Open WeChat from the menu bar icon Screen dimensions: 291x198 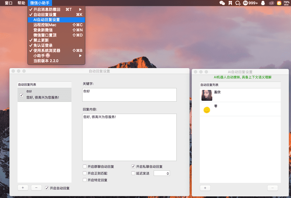(x=222, y=3)
